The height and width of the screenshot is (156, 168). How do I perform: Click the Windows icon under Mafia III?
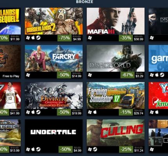point(90,38)
